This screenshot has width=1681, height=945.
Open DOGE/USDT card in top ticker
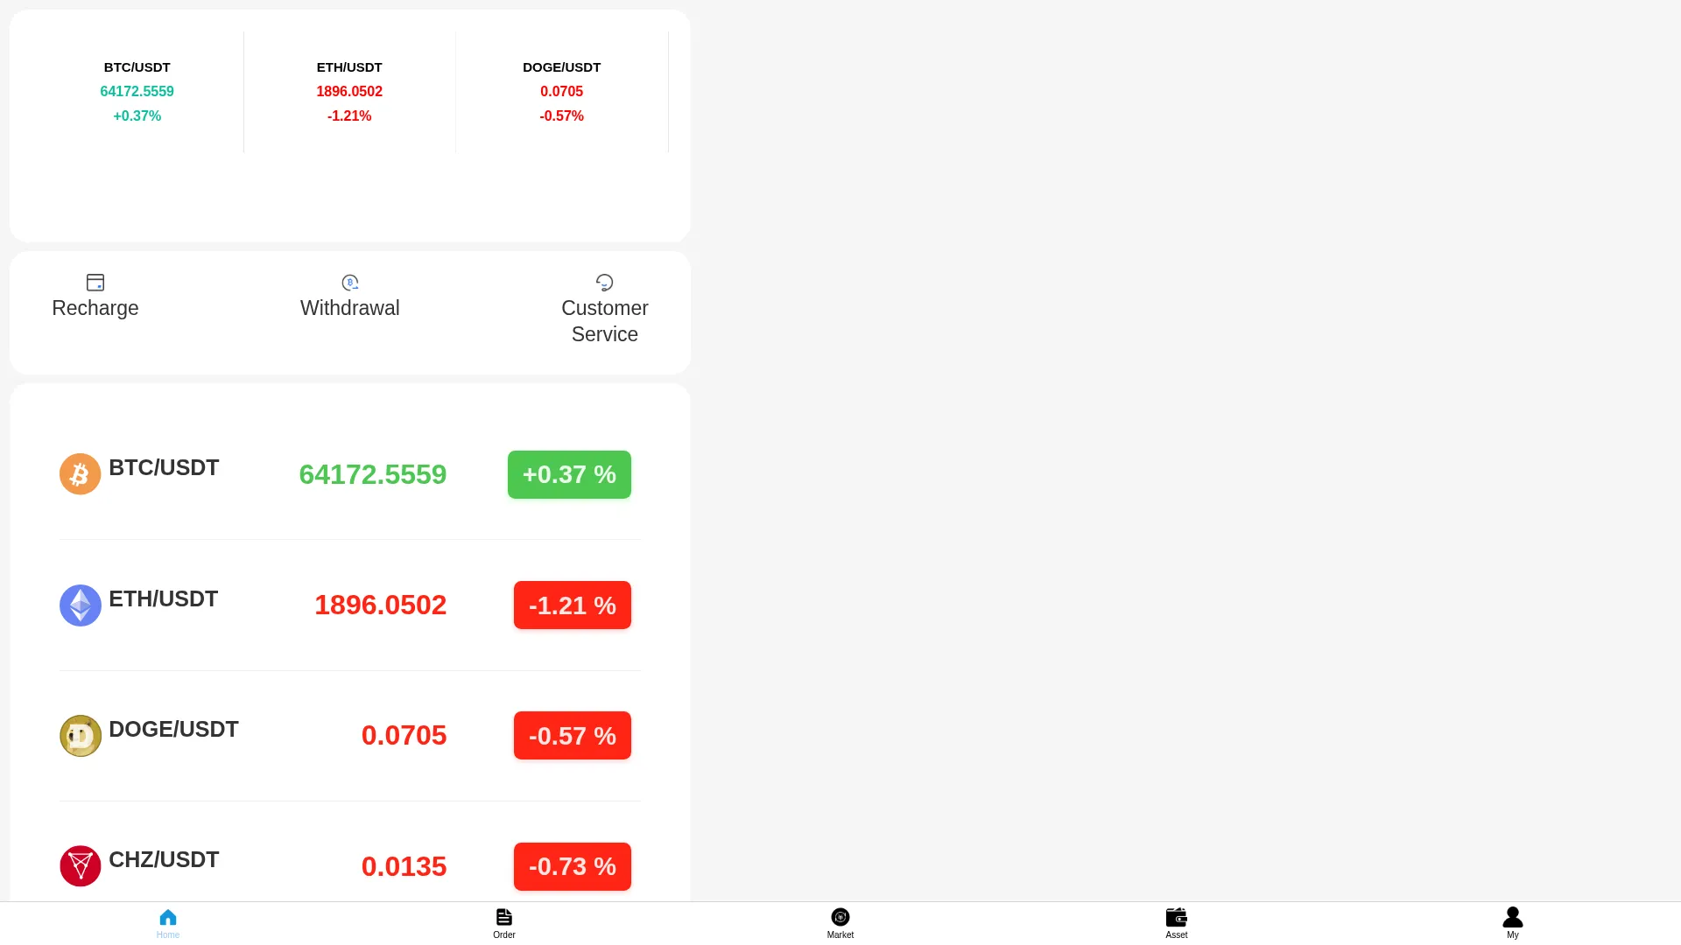(x=562, y=92)
